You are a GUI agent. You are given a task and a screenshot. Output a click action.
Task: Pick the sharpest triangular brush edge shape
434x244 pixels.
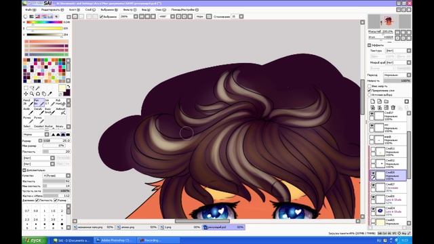coord(53,134)
